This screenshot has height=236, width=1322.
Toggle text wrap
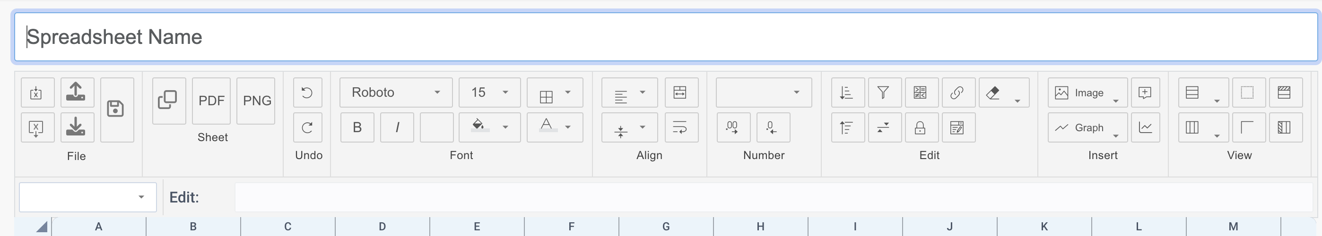680,127
